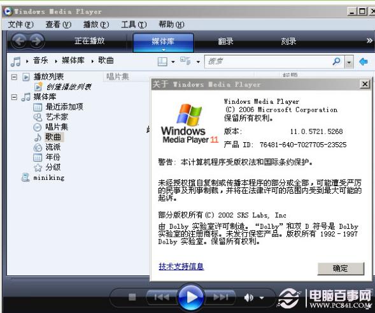Click the product ID 76481-640-7027705-23525

(303, 145)
